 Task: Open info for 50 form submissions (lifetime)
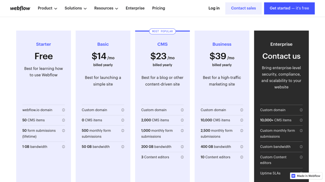[x=64, y=131]
